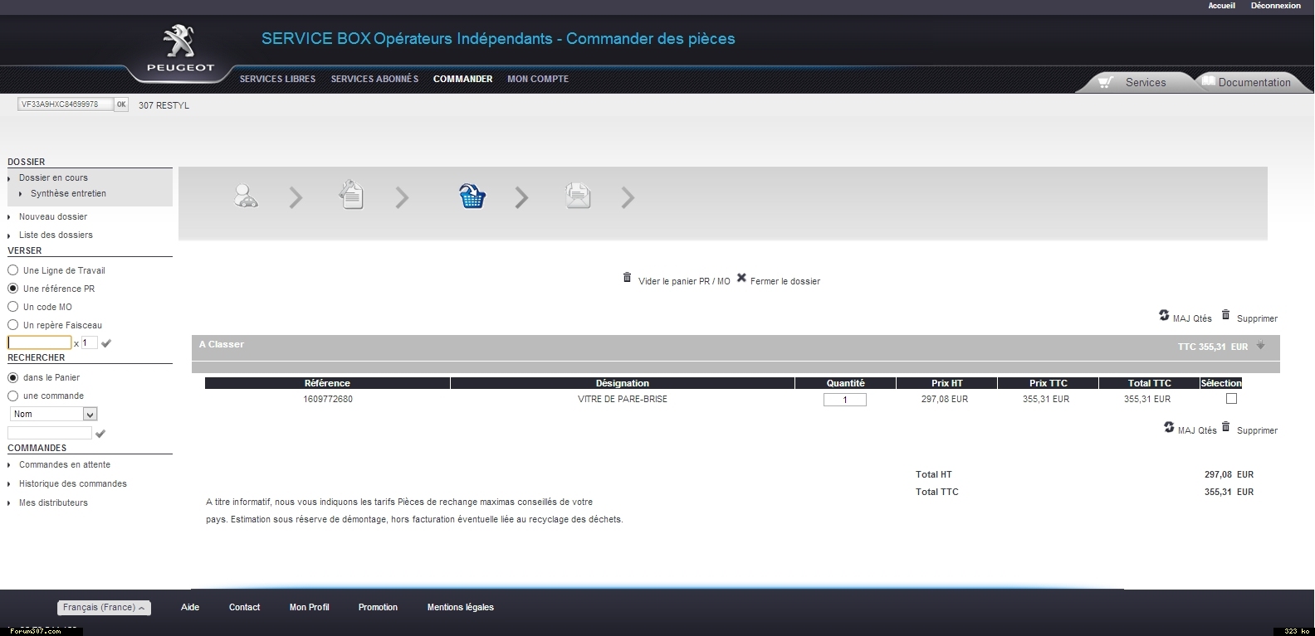Tick the Sélection checkbox for VITRE DE PARE-BRISE
Image resolution: width=1315 pixels, height=636 pixels.
click(1231, 399)
